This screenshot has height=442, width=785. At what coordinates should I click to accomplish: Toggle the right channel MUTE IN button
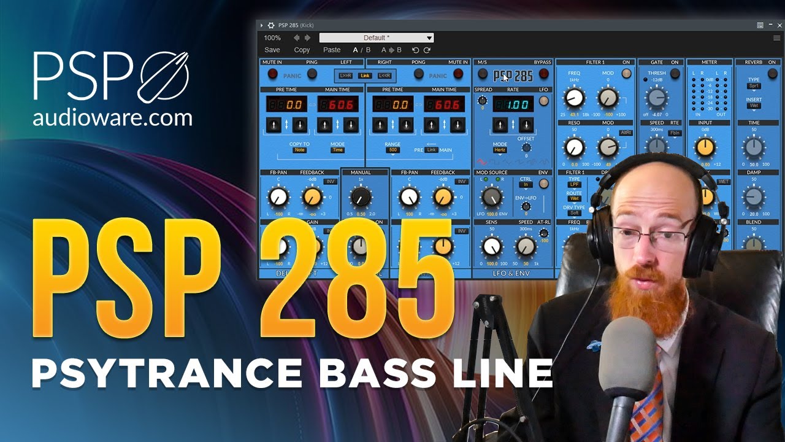click(458, 74)
